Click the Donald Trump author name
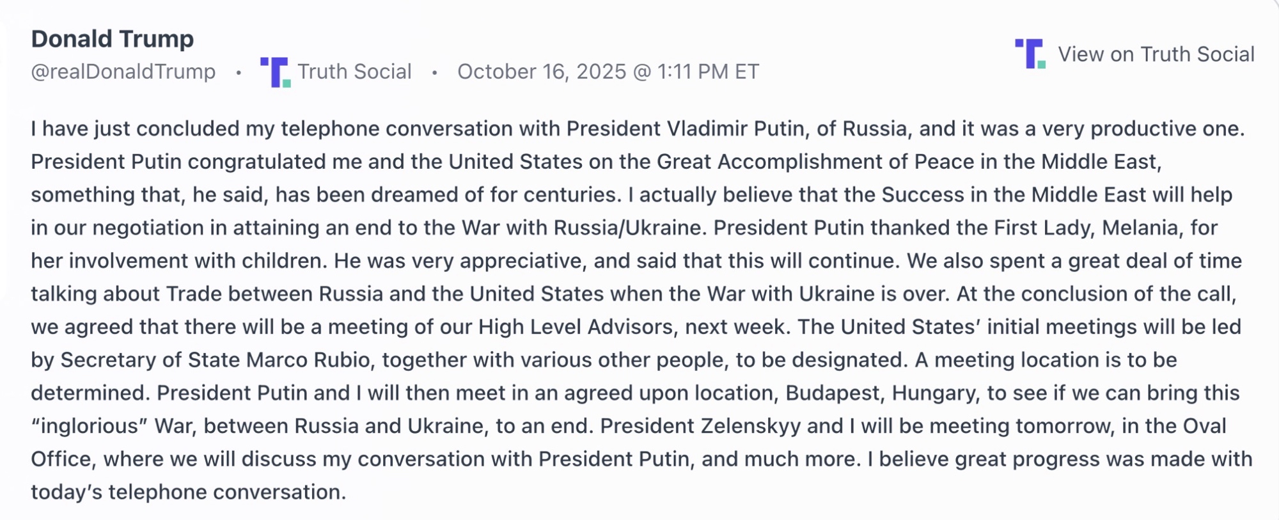The image size is (1279, 520). 113,39
